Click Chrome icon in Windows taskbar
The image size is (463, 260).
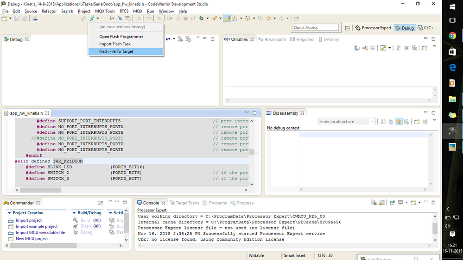point(452,36)
